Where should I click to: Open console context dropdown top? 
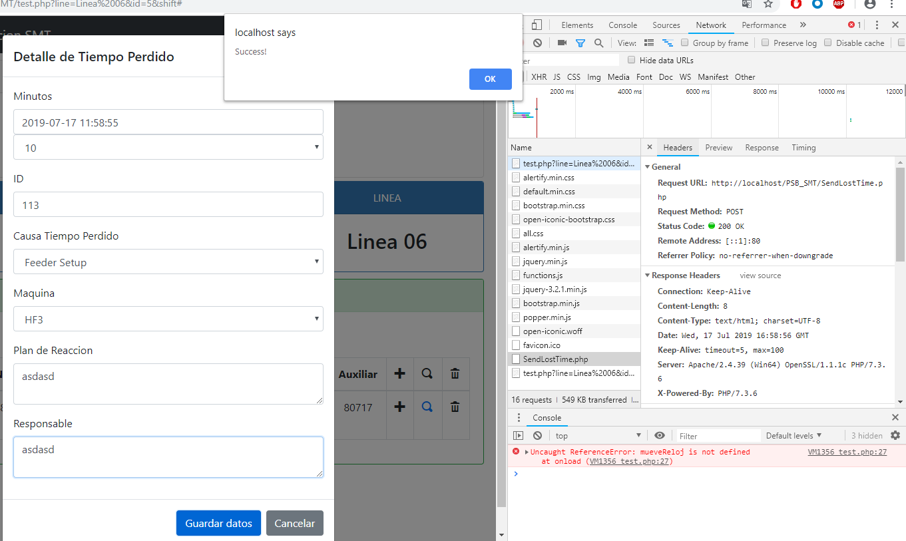coord(598,436)
